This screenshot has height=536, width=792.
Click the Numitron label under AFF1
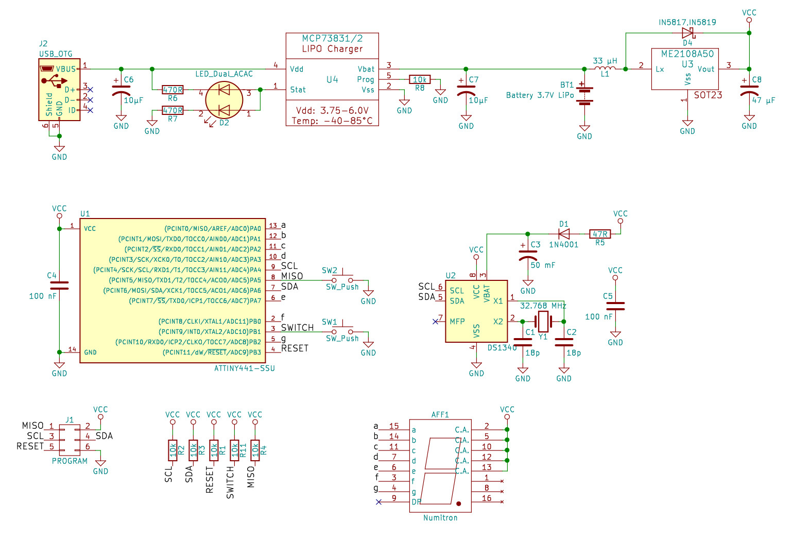pos(440,517)
